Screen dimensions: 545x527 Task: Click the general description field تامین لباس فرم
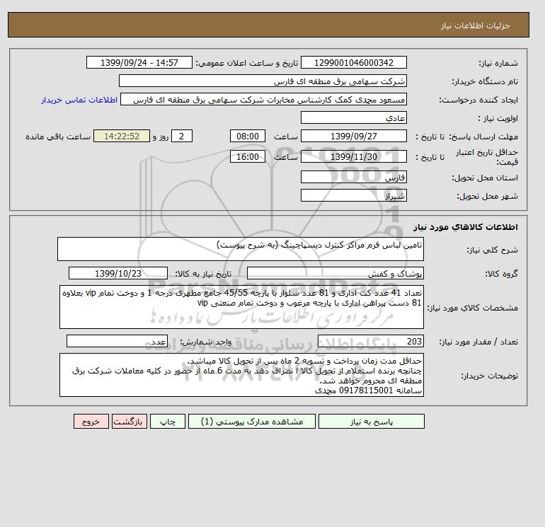point(241,249)
